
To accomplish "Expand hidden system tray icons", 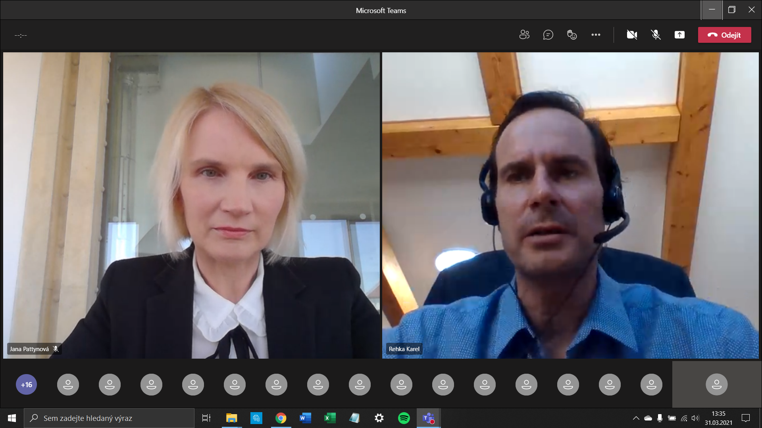I will [x=636, y=418].
